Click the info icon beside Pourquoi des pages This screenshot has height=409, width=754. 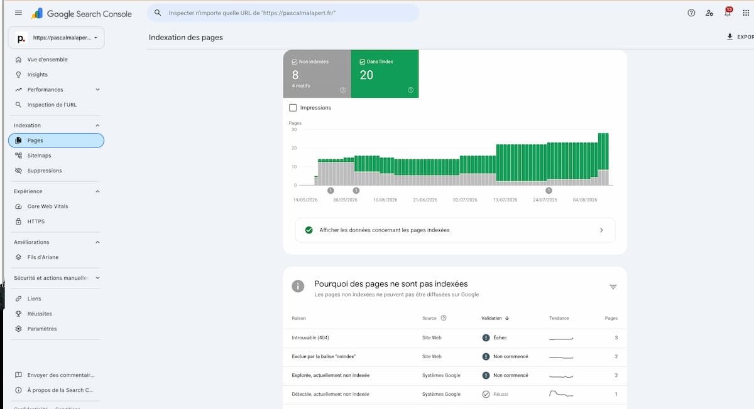pos(298,286)
